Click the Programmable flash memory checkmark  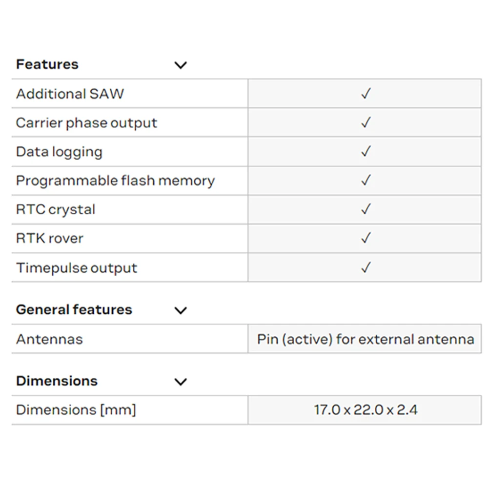366,181
